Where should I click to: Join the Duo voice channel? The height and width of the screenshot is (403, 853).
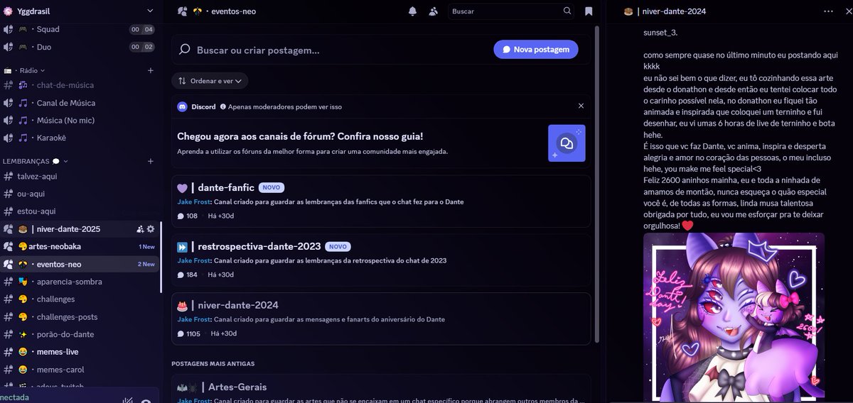(78, 47)
